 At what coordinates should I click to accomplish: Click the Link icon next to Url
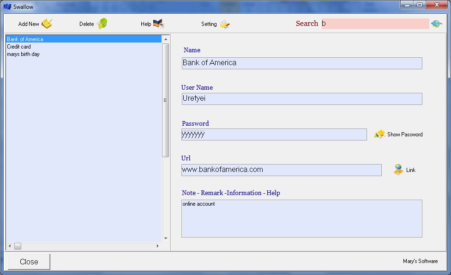[398, 170]
